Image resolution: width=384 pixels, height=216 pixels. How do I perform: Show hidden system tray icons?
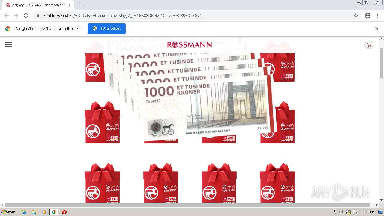coord(334,212)
